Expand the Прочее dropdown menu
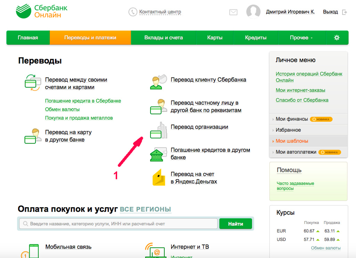 pos(301,38)
